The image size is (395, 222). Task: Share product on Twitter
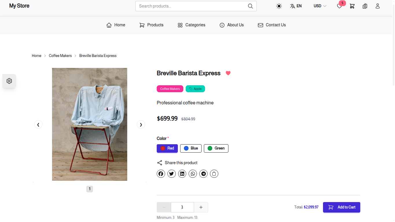click(x=171, y=174)
